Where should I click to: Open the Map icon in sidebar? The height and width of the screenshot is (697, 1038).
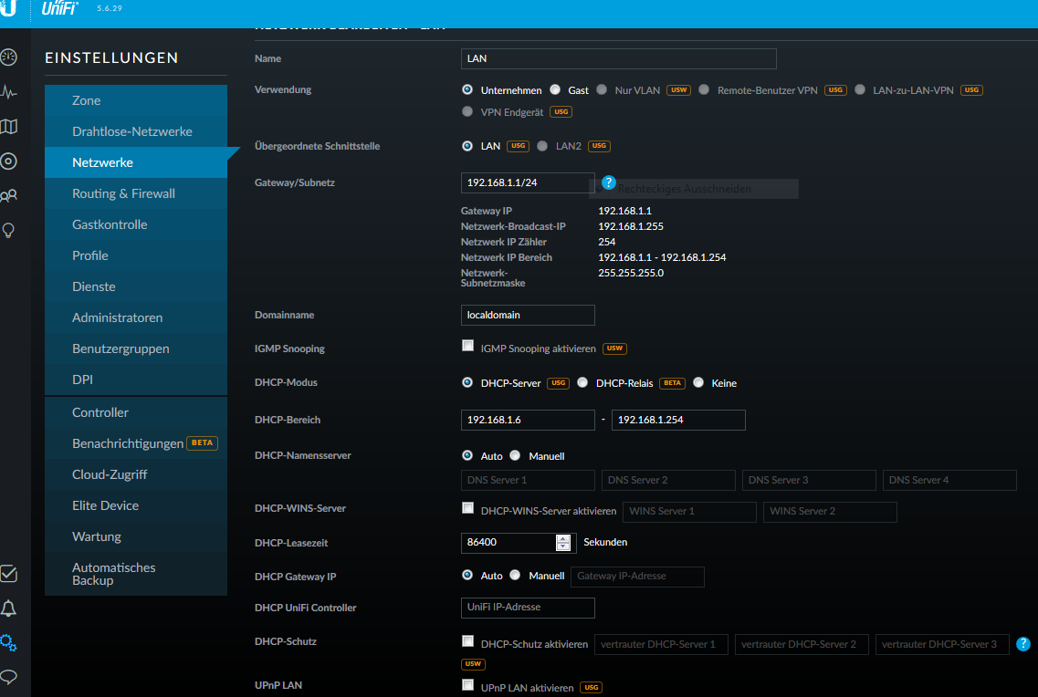coord(8,126)
